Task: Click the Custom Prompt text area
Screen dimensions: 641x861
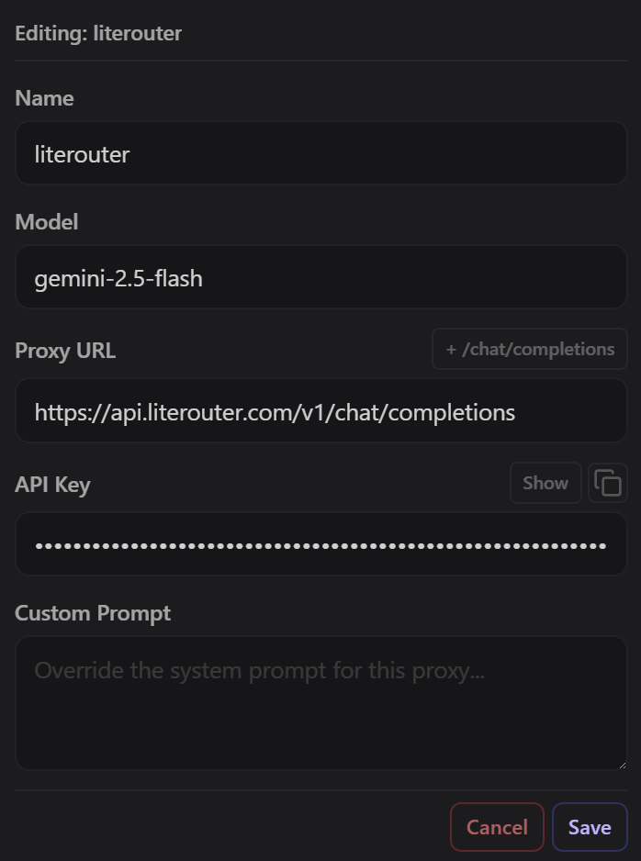Action: click(321, 702)
